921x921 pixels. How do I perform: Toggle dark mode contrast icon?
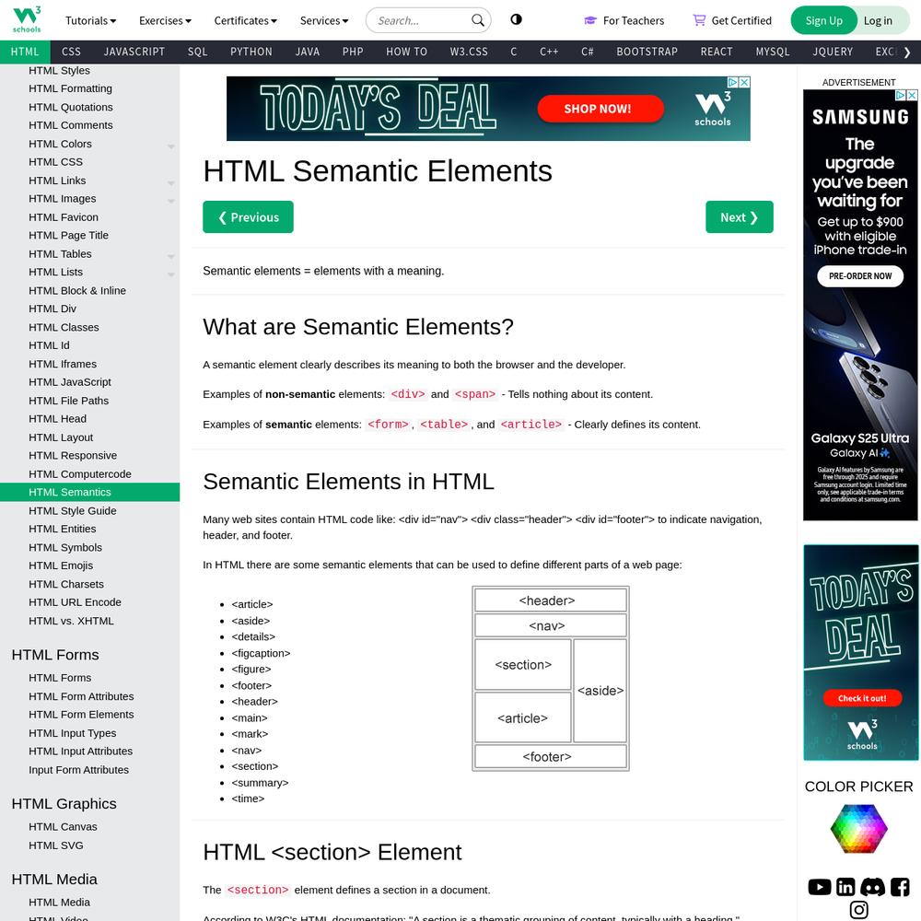[x=516, y=19]
